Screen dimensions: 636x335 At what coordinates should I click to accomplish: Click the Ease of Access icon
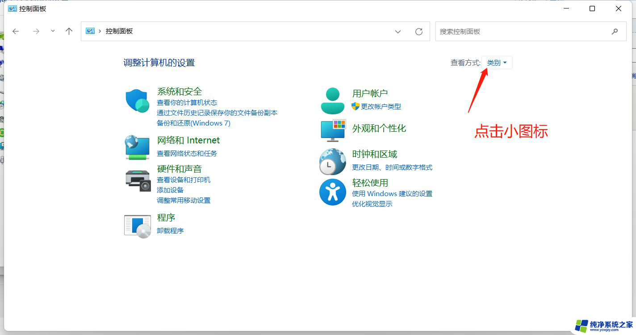333,192
